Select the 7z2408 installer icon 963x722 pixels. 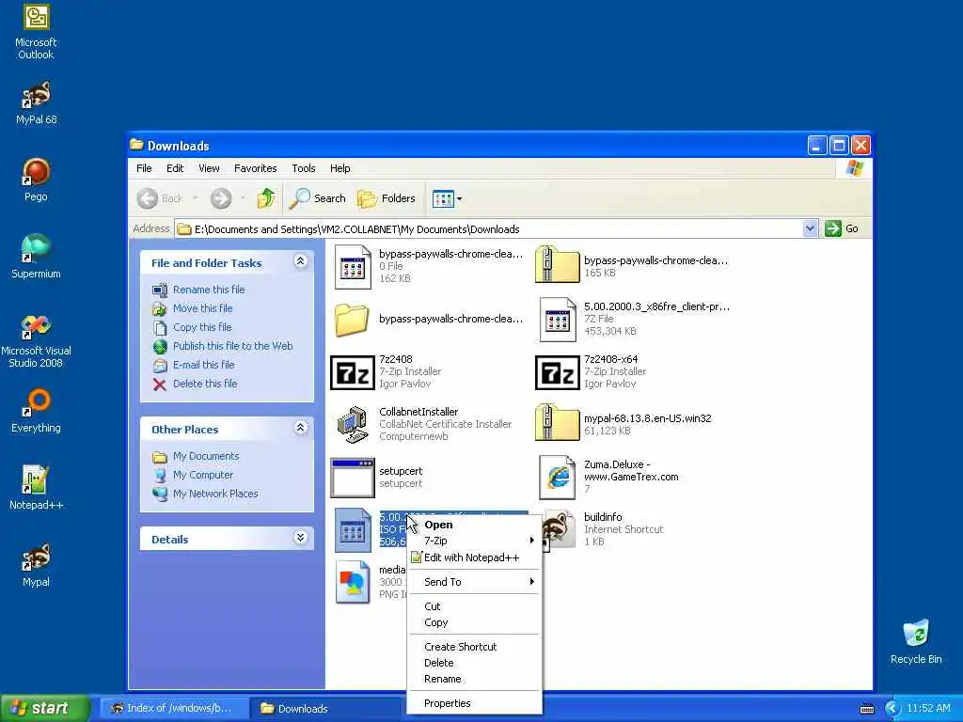pyautogui.click(x=352, y=372)
